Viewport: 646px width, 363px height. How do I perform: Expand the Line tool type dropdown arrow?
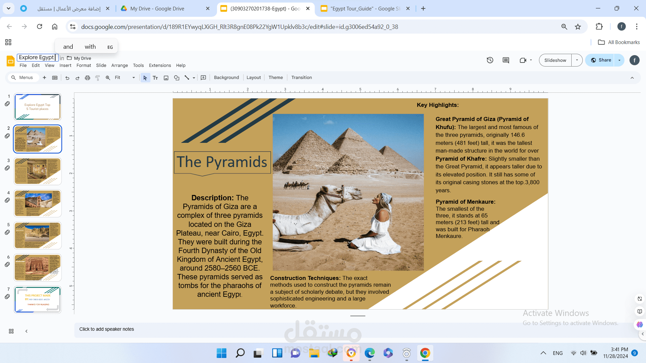coord(194,78)
